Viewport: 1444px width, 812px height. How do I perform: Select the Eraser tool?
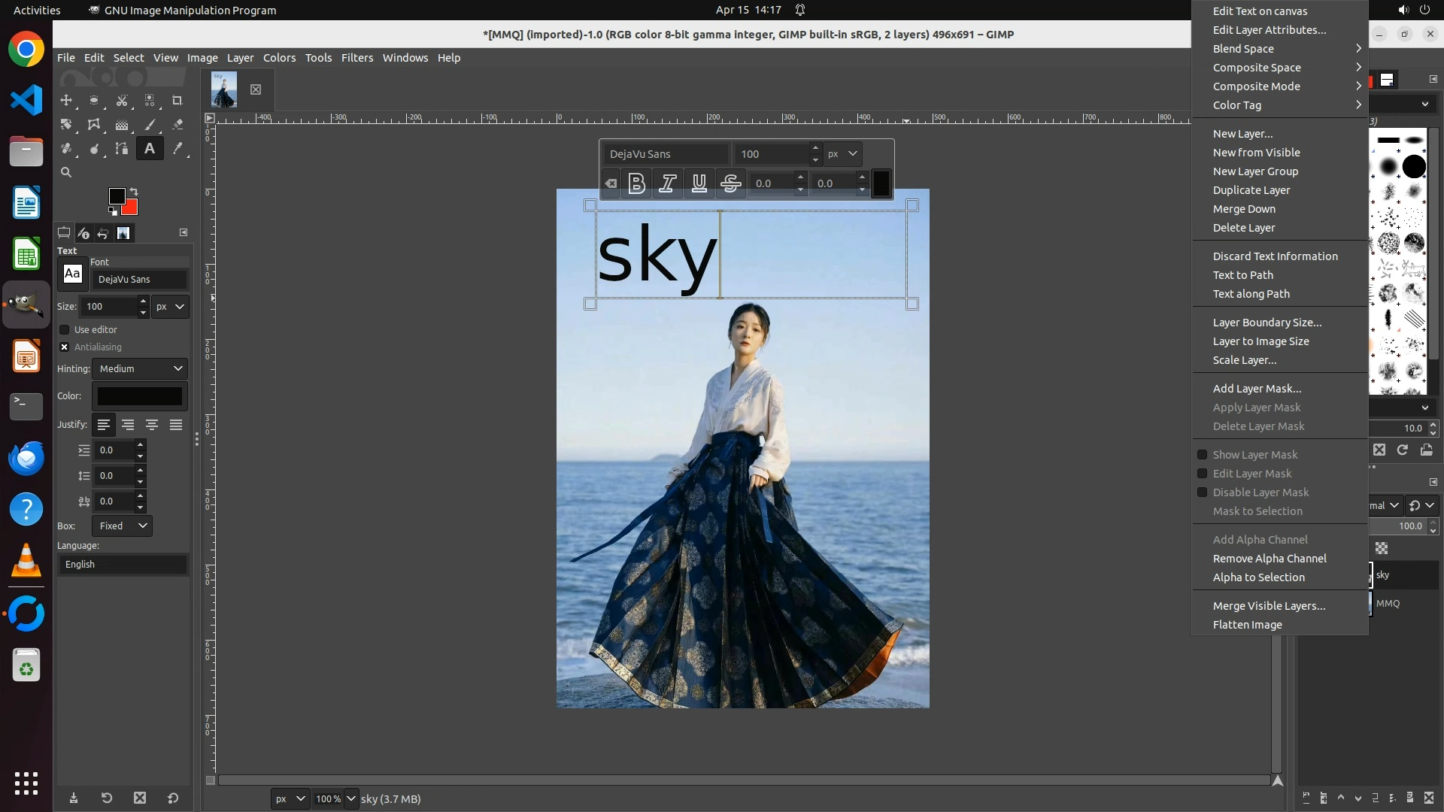click(177, 124)
